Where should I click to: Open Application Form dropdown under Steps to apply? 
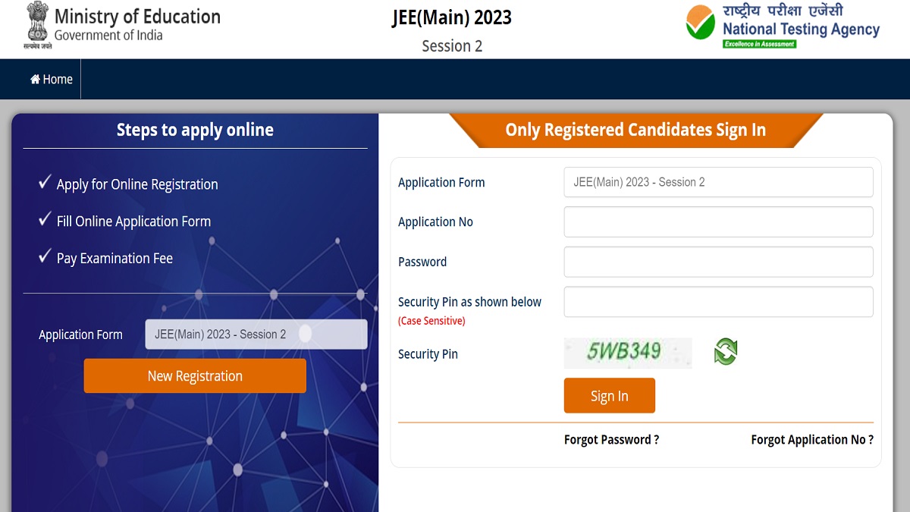click(256, 335)
